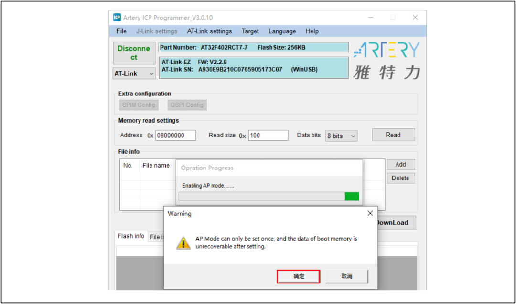This screenshot has height=304, width=516.
Task: Click the Read button
Action: coord(393,135)
